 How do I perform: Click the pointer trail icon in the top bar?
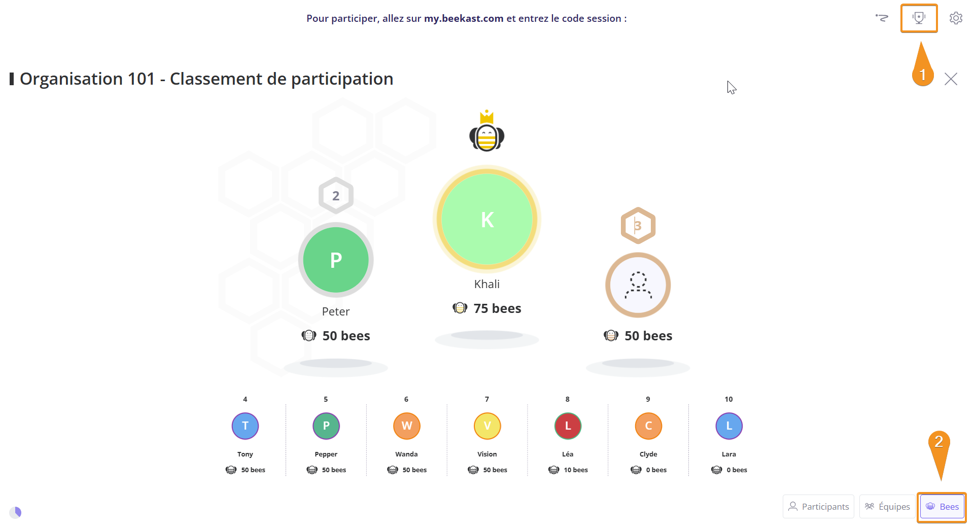click(882, 18)
